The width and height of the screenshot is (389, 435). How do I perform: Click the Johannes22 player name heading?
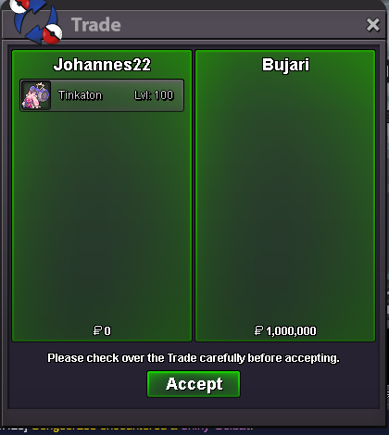tap(102, 65)
